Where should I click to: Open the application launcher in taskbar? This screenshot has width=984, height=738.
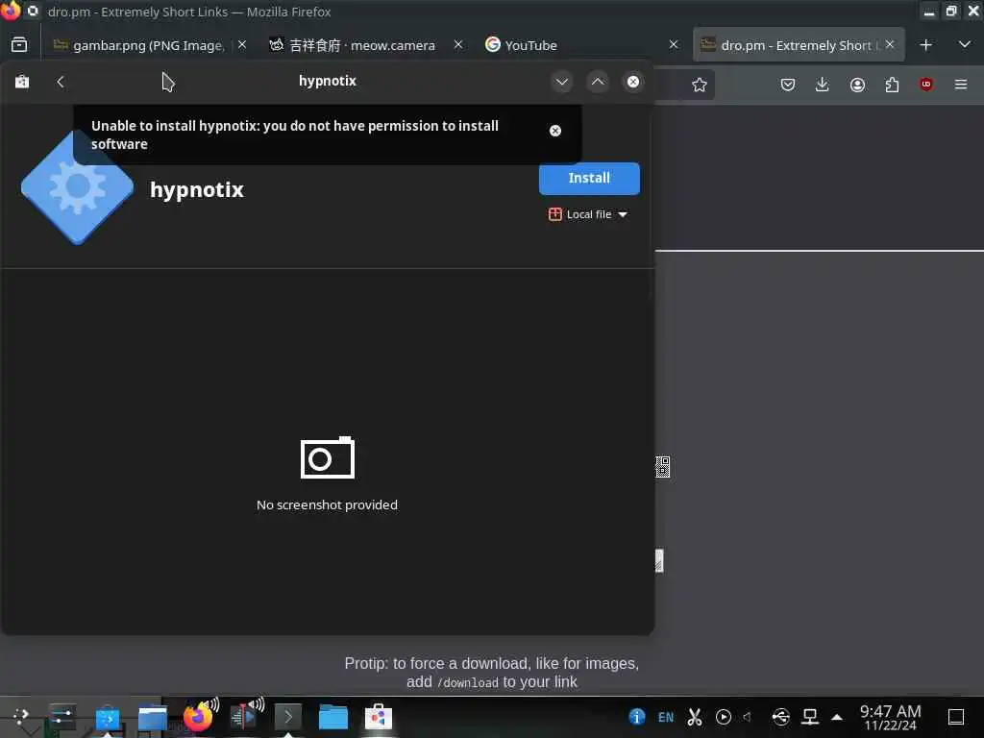(21, 716)
